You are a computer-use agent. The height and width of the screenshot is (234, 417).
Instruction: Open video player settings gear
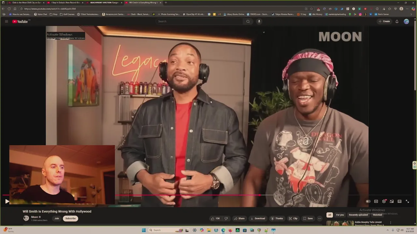384,201
